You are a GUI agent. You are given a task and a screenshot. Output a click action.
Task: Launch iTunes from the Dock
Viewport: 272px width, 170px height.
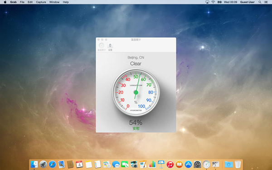point(170,164)
